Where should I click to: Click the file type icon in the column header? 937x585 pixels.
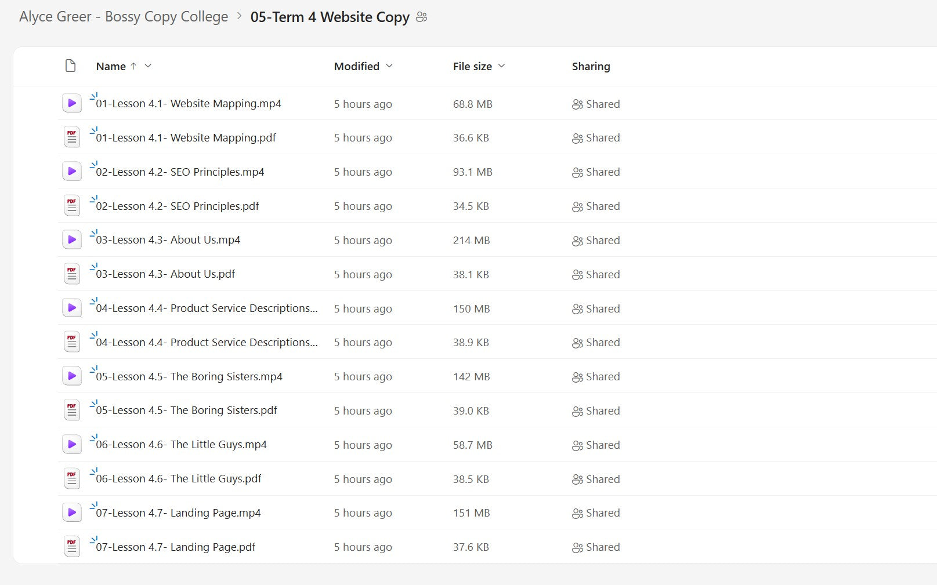(x=70, y=66)
